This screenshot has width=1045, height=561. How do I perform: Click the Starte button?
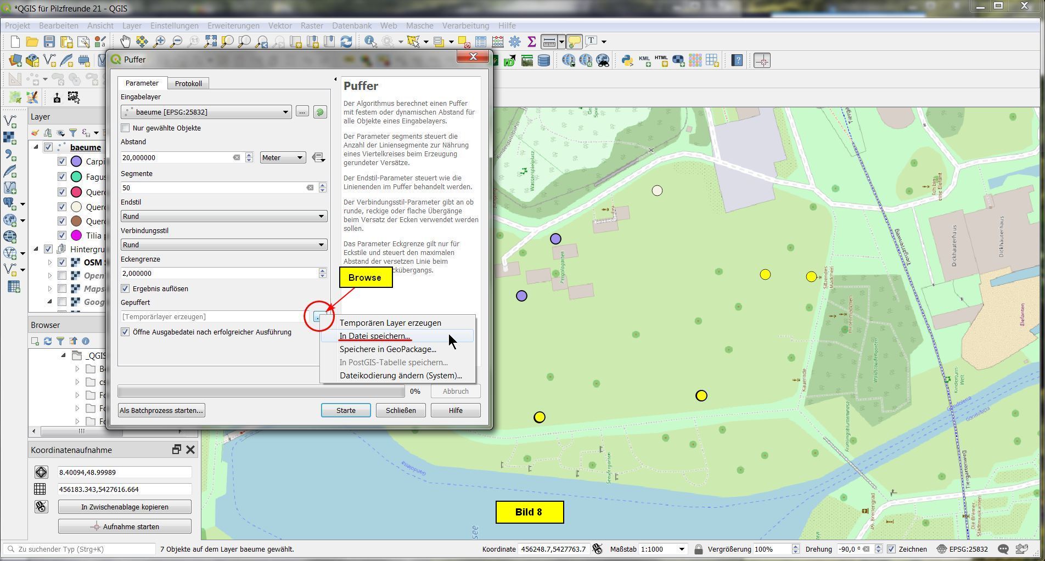pos(346,411)
